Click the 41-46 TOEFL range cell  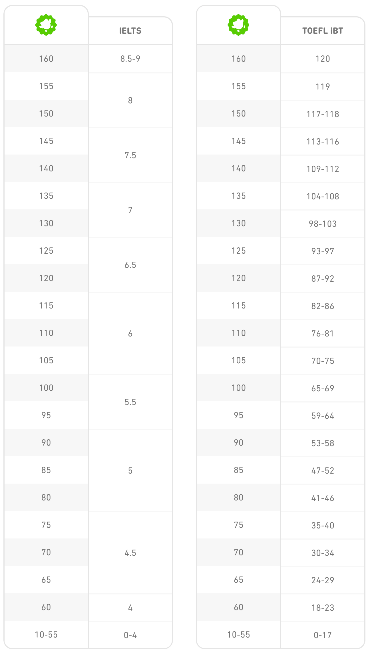(323, 498)
